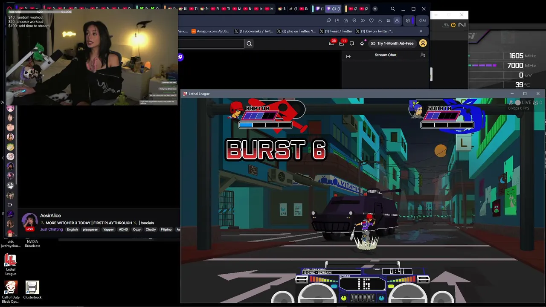Image resolution: width=546 pixels, height=307 pixels.
Task: Click the followed channels camera icon in sidebar
Action: [10, 205]
